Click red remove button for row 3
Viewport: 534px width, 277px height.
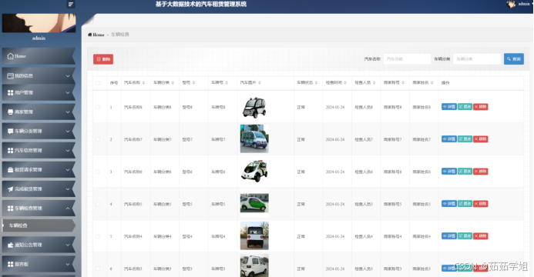[480, 172]
